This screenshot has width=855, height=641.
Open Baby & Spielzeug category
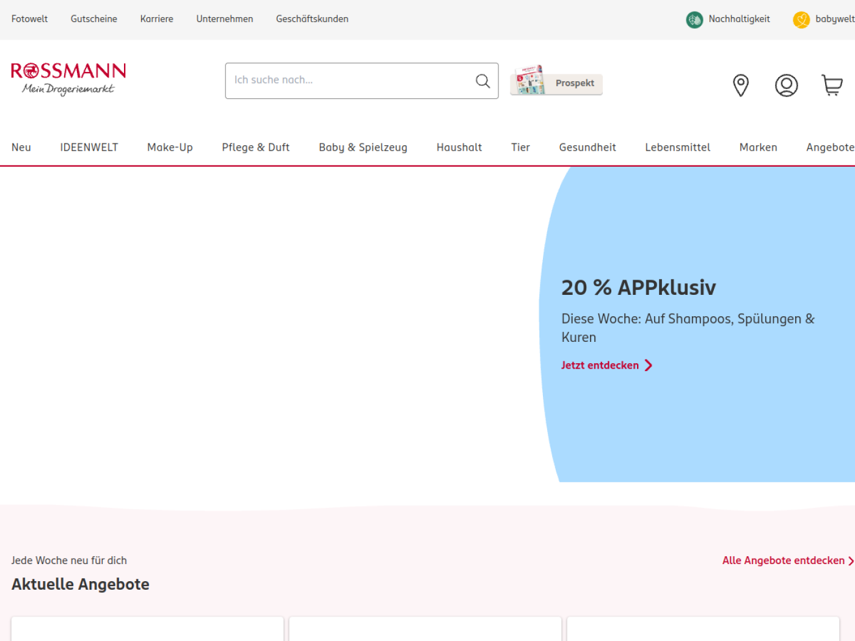(363, 147)
